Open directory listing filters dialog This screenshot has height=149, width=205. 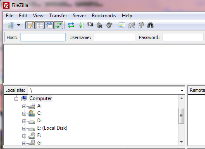click(x=122, y=25)
